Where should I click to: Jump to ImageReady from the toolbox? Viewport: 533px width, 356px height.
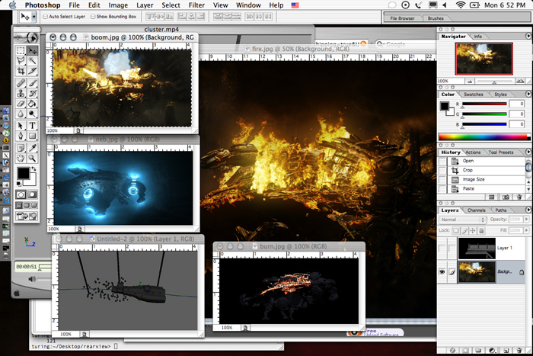27,216
